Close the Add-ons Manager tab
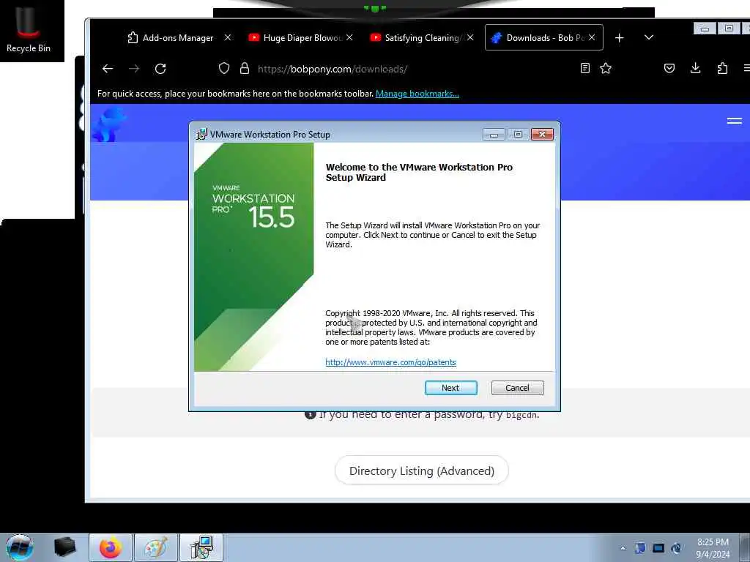 click(228, 37)
